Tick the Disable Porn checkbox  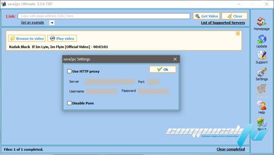69,103
